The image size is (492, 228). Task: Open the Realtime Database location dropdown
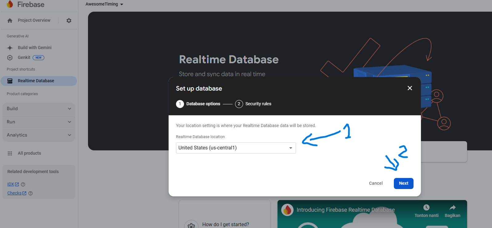(236, 148)
